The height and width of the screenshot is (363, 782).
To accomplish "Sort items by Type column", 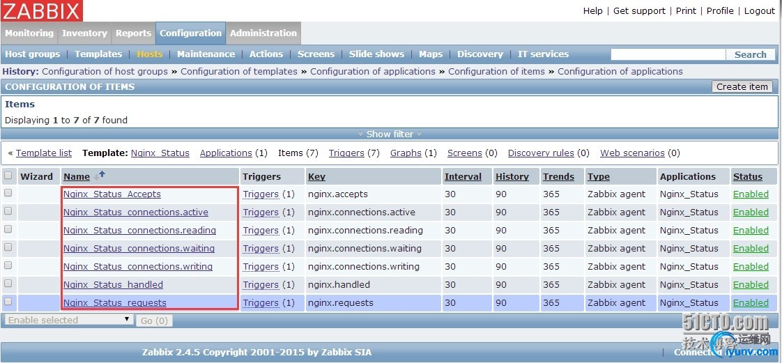I will click(599, 176).
